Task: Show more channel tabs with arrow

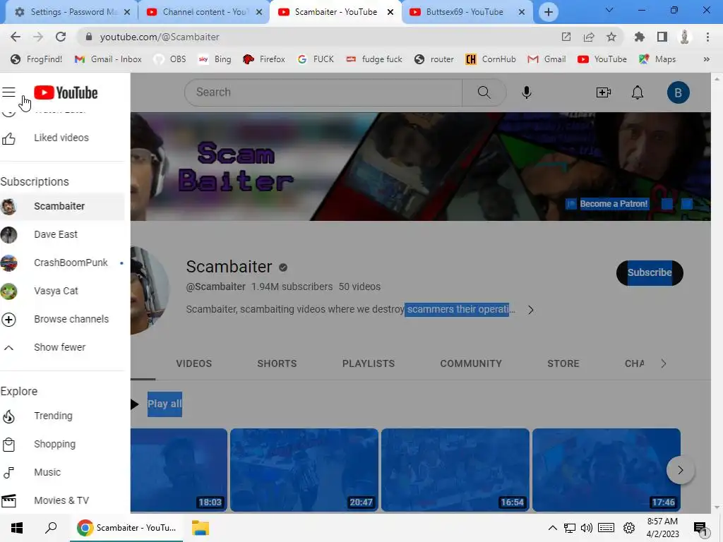Action: click(x=663, y=363)
